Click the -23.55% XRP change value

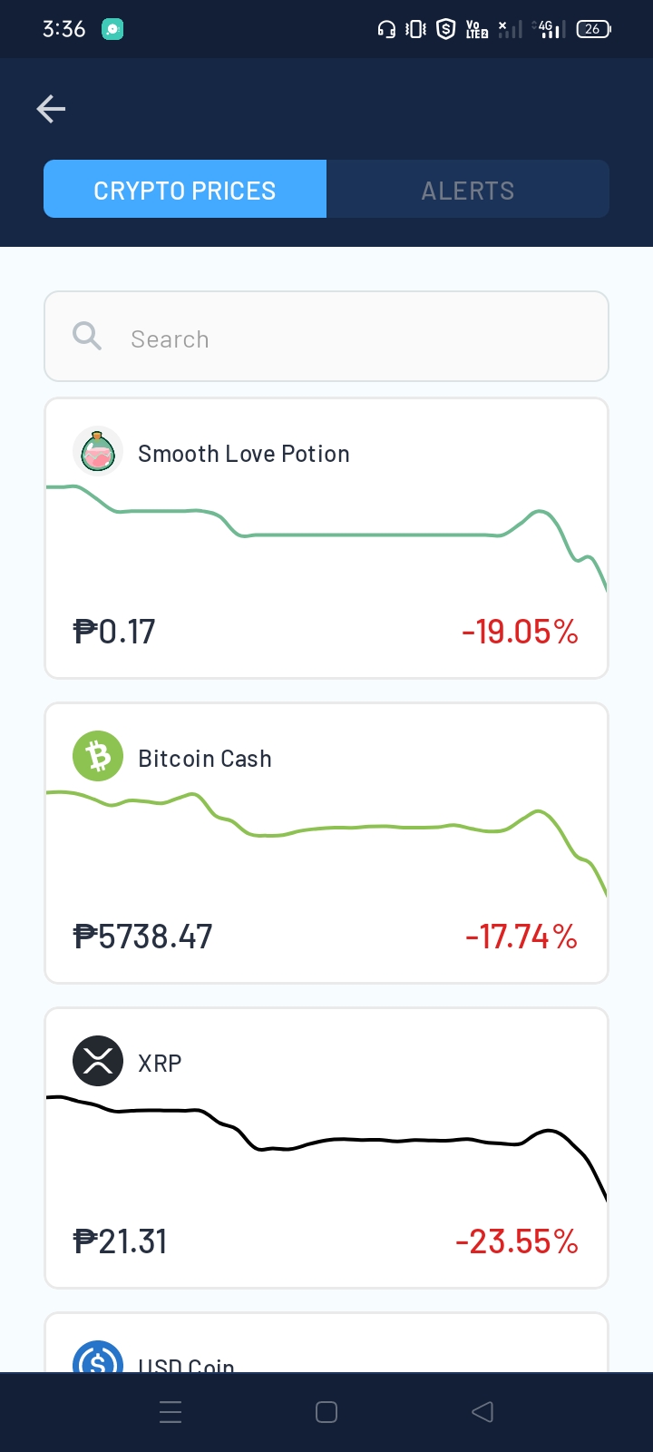coord(517,1241)
